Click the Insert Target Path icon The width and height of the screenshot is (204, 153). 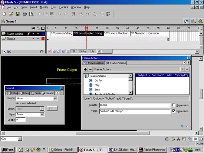(x=182, y=126)
